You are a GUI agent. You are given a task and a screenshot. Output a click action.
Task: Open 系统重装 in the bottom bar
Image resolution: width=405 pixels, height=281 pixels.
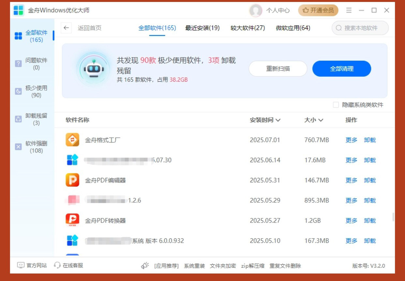click(x=194, y=266)
